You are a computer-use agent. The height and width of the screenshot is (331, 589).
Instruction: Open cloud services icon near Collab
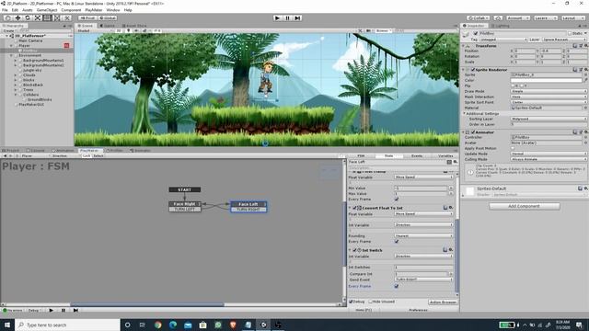(498, 18)
